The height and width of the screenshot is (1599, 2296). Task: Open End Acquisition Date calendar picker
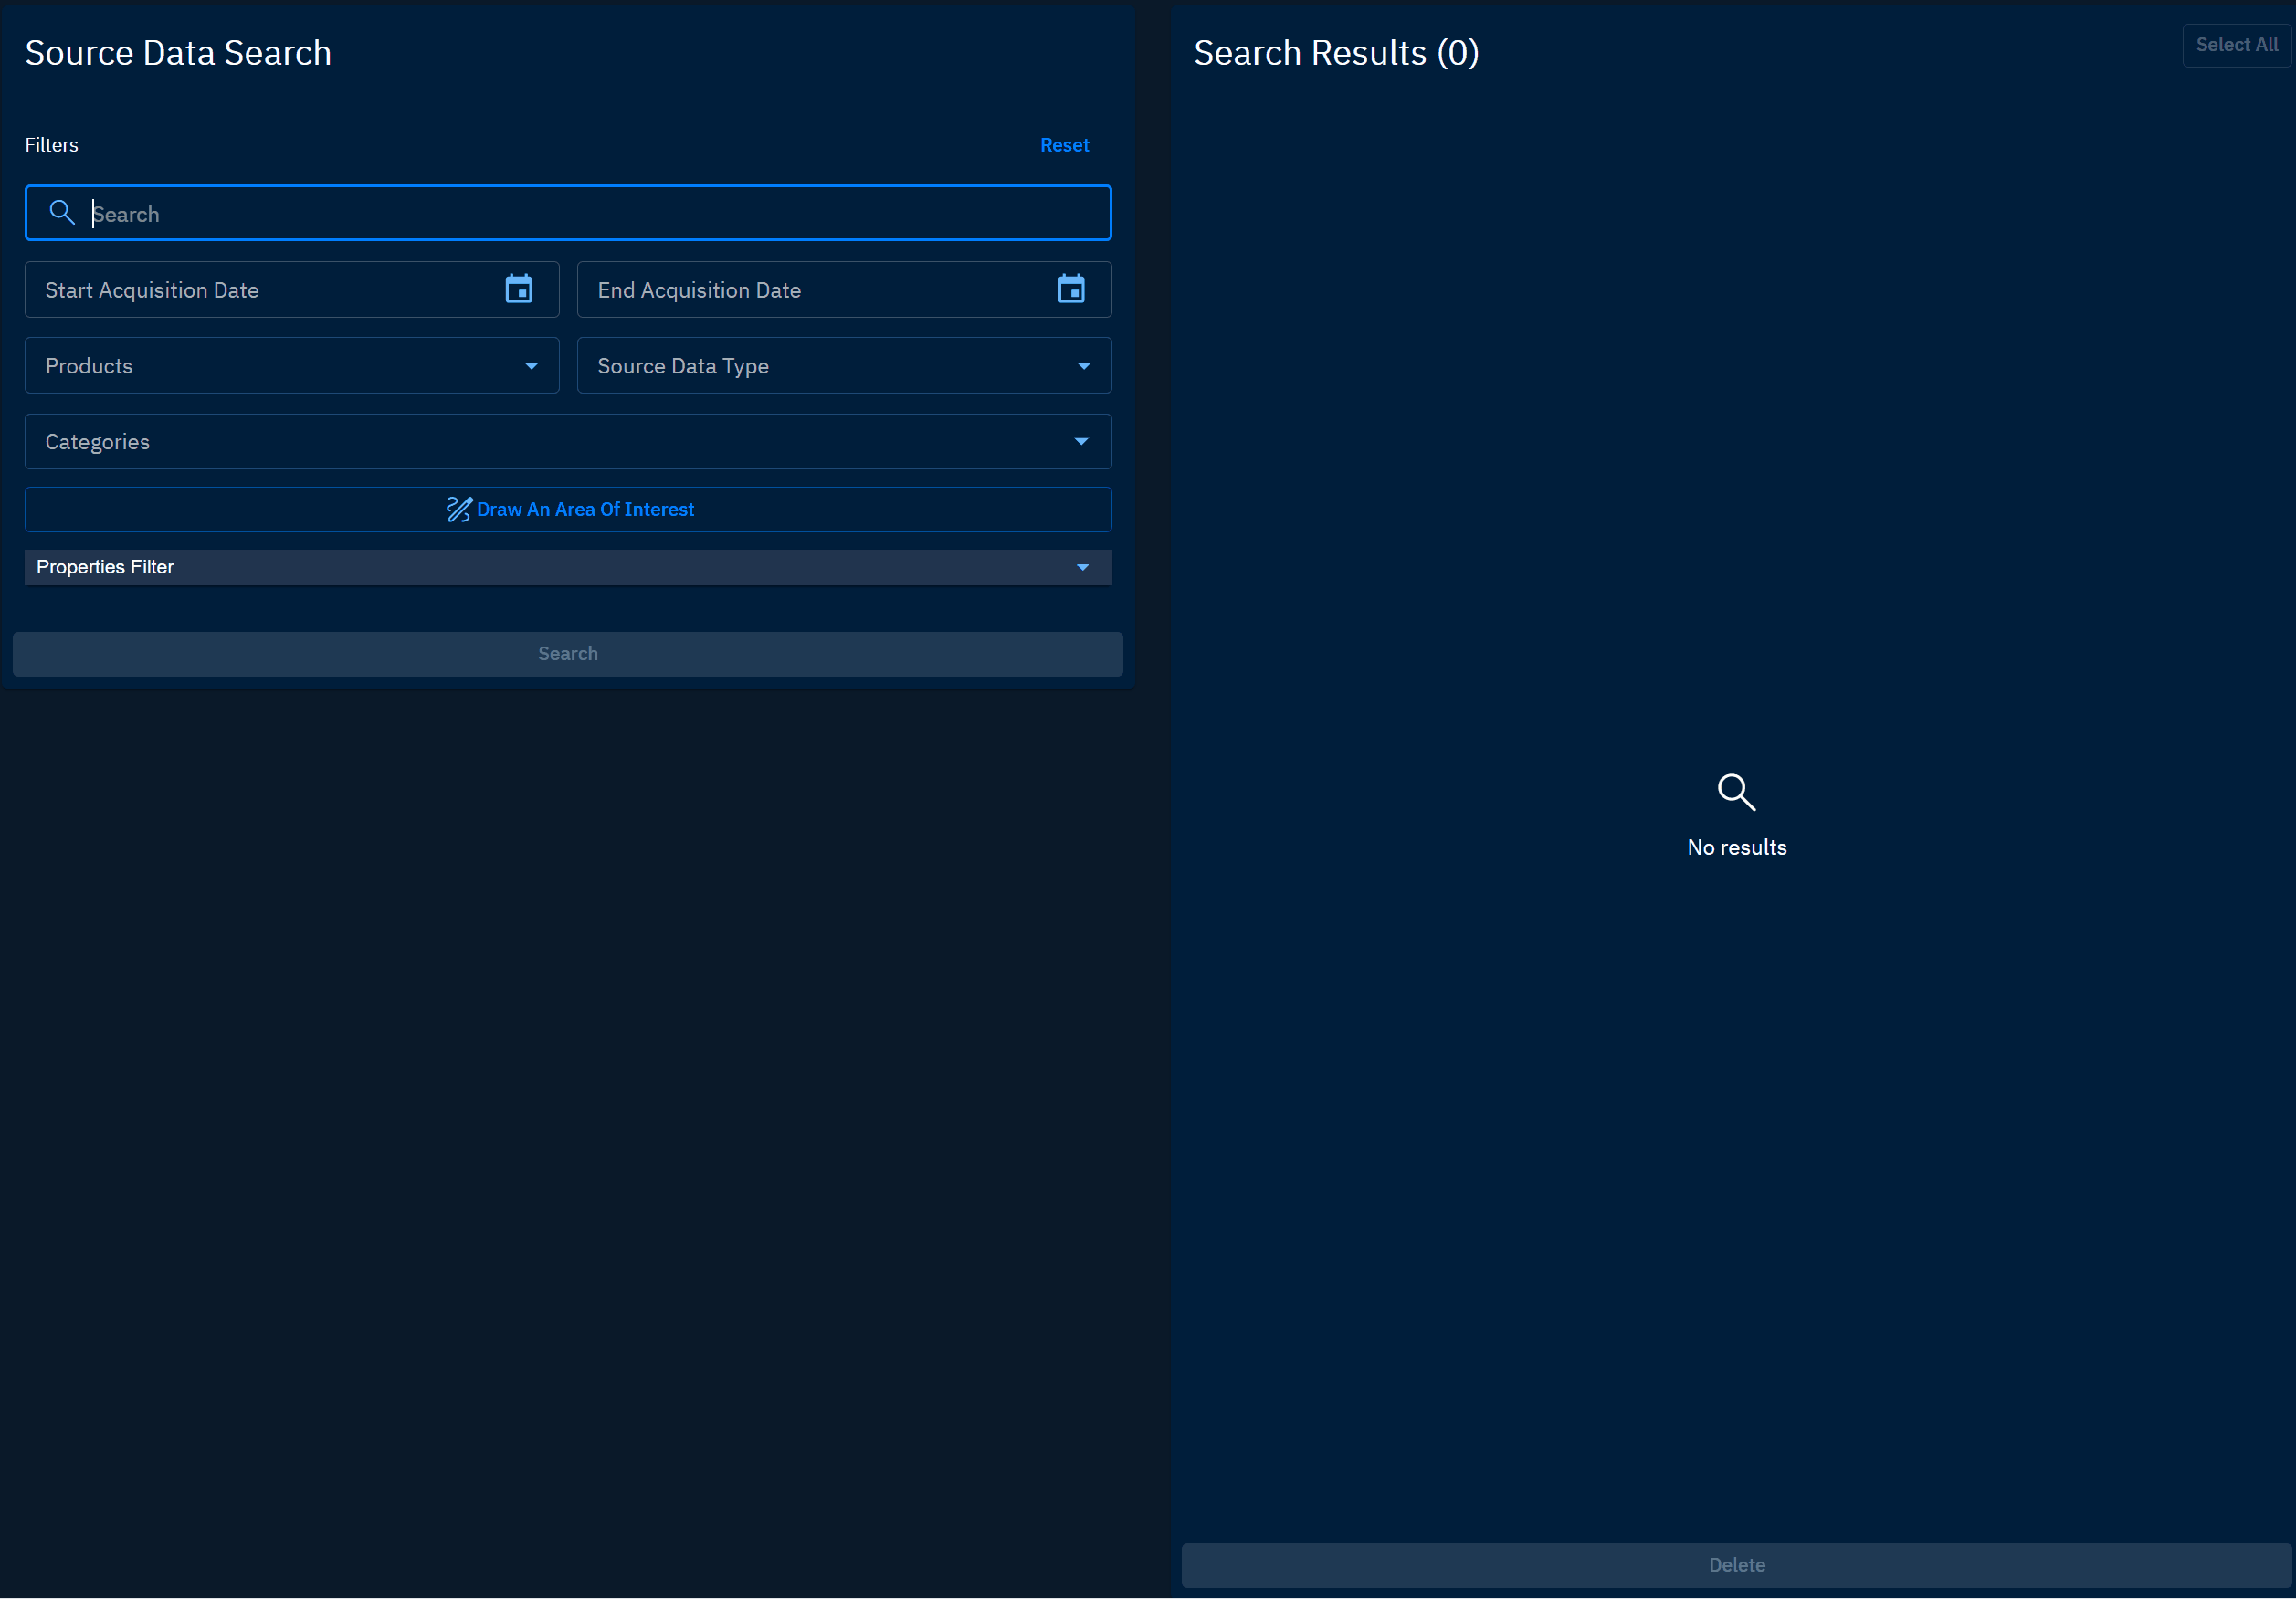pos(1071,290)
